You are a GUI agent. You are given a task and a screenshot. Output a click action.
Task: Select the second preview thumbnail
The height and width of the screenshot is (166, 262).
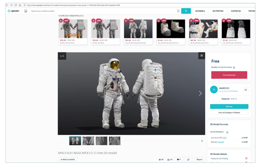click(x=88, y=141)
